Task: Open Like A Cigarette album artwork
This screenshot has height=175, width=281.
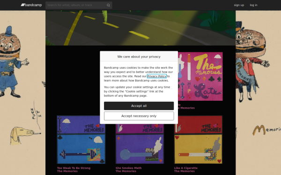Action: (x=198, y=140)
